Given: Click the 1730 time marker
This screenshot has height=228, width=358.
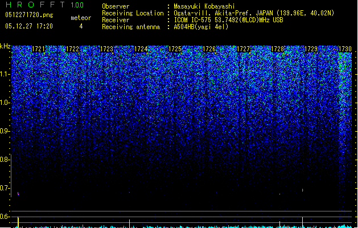Looking at the screenshot, I should (x=345, y=49).
